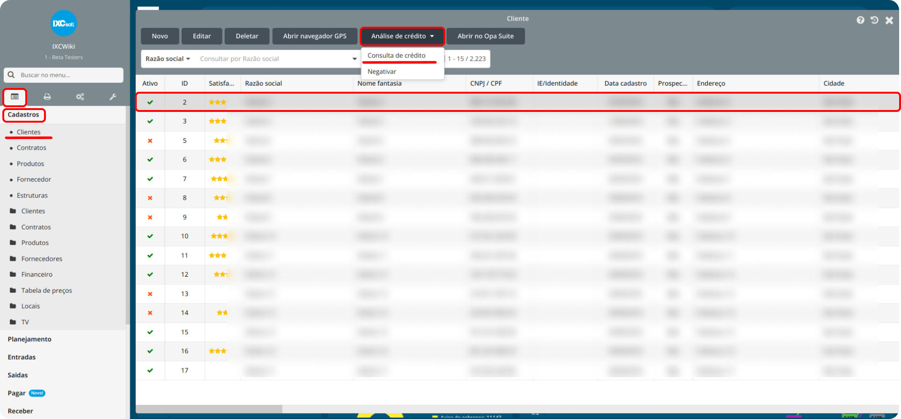Screen dimensions: 901x419
Task: Click the search magnifier icon in menu
Action: point(11,75)
